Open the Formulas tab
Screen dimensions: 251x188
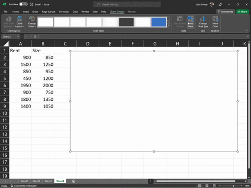(x=64, y=11)
